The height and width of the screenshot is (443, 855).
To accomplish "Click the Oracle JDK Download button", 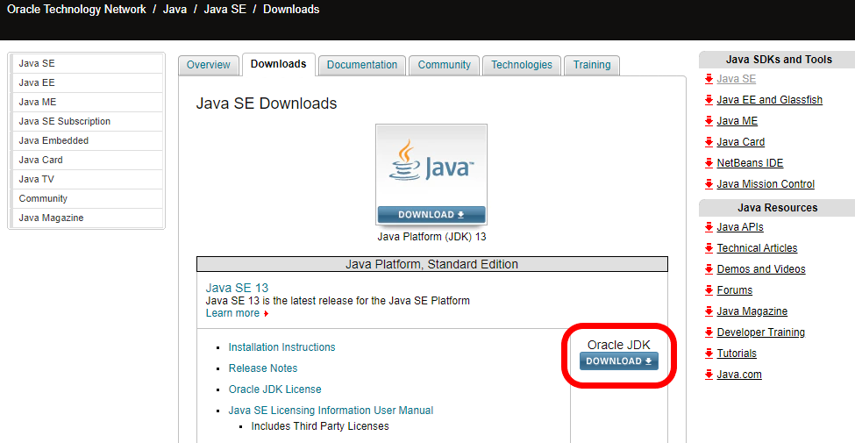I will coord(619,361).
